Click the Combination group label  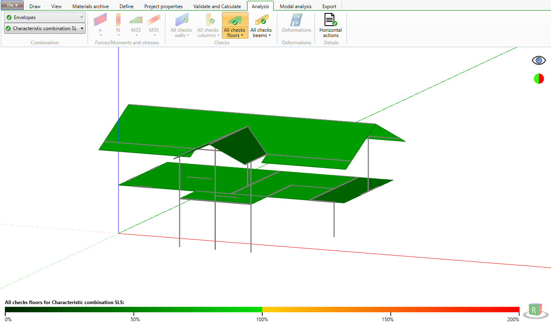click(x=45, y=43)
